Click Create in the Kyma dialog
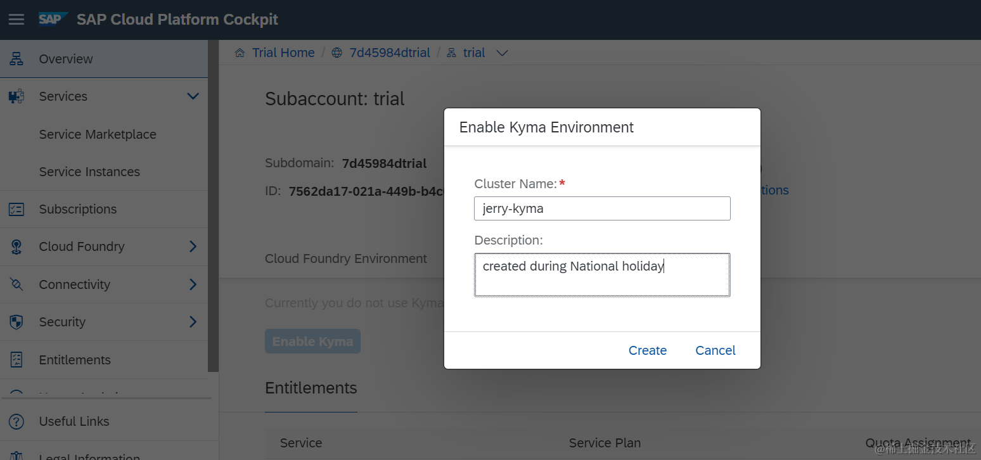 coord(647,350)
